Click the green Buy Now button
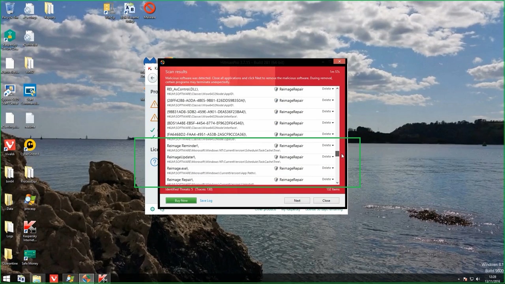This screenshot has width=505, height=284. tap(181, 200)
